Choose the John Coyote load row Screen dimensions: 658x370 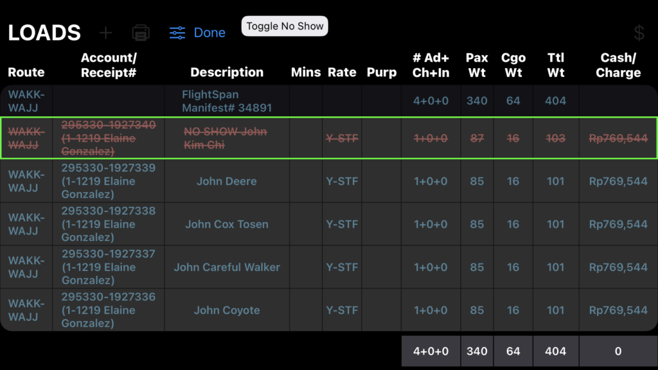click(x=226, y=310)
